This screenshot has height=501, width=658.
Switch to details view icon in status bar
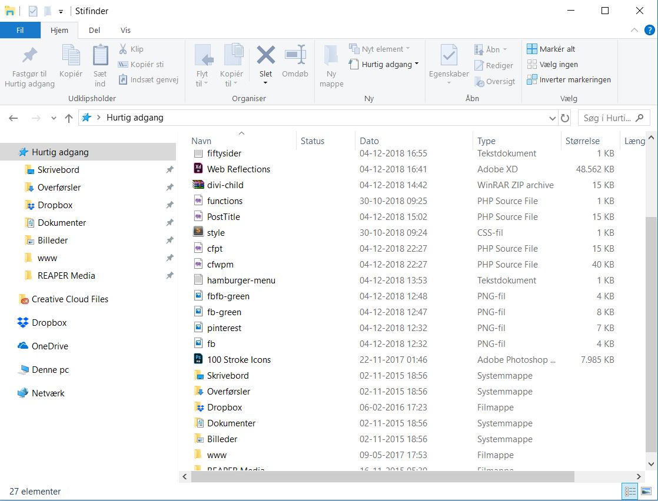(x=630, y=492)
